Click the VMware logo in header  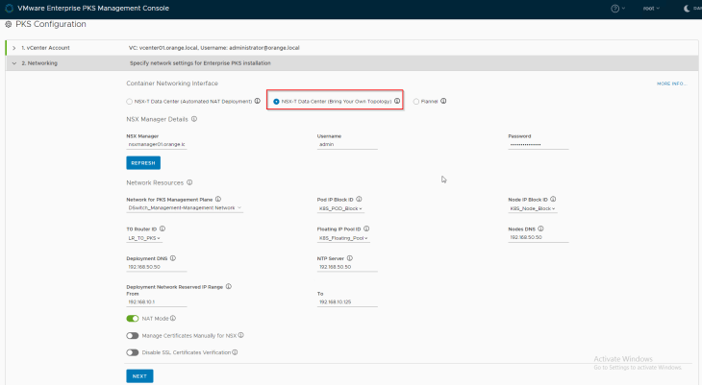click(x=9, y=8)
